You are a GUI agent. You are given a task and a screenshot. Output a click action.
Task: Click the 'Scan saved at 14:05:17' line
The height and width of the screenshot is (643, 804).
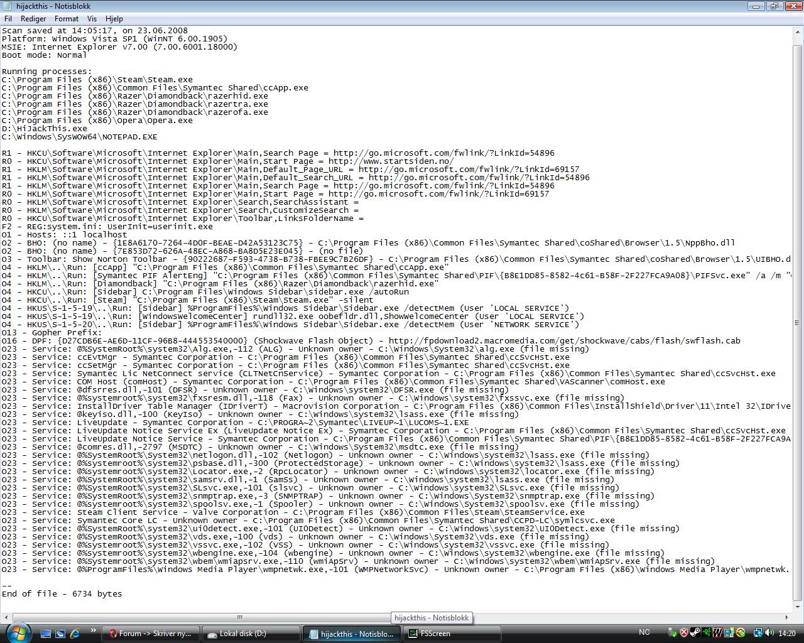(x=94, y=30)
